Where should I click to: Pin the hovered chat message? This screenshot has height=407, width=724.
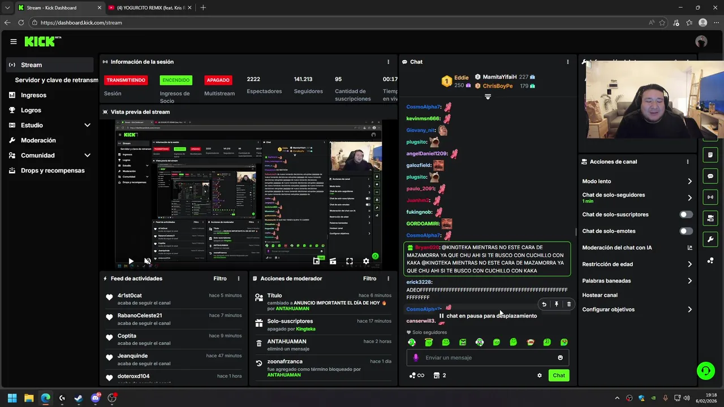(x=556, y=304)
